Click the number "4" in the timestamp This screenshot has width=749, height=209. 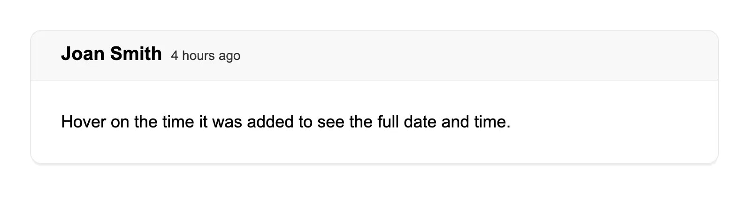175,56
